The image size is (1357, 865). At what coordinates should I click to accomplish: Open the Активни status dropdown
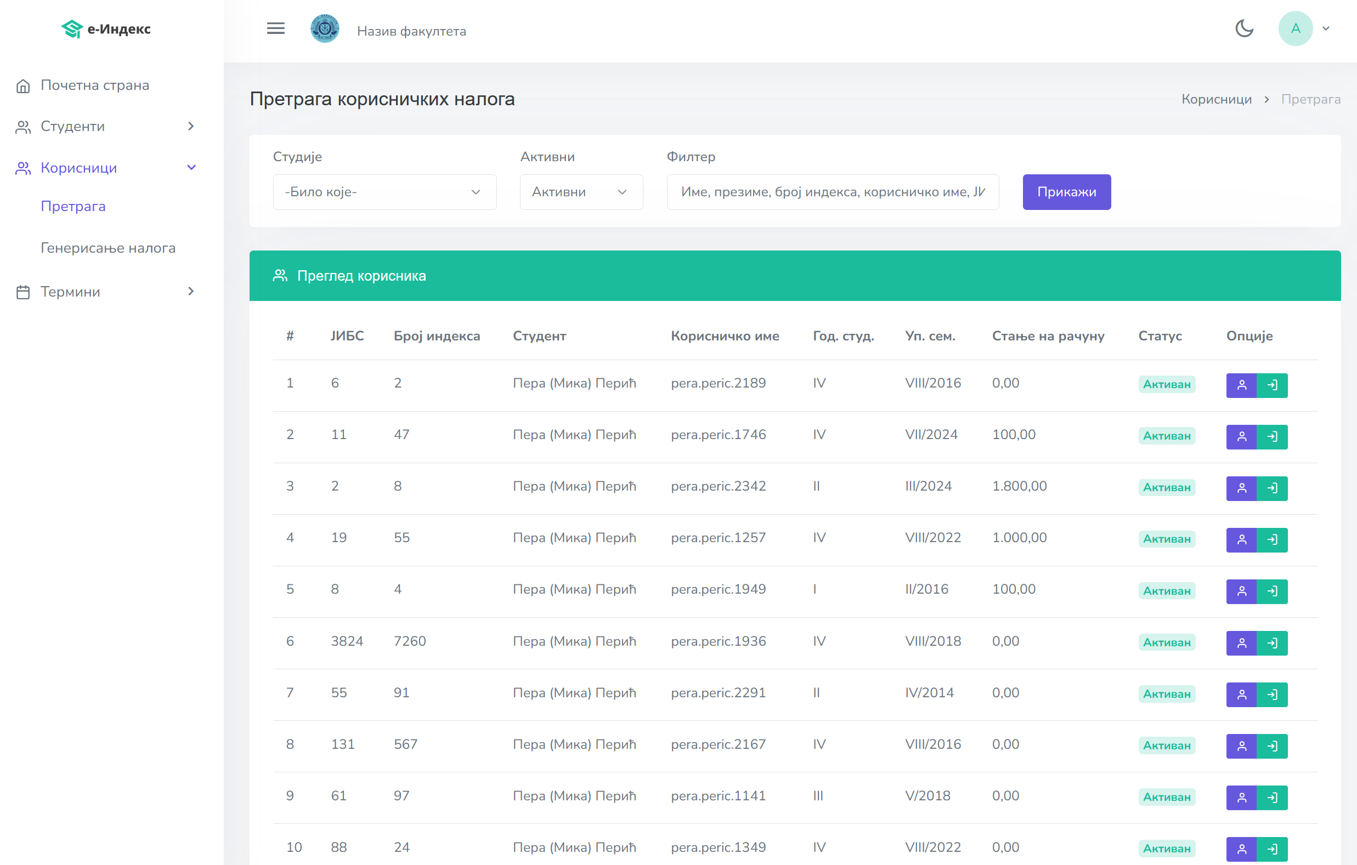coord(580,192)
